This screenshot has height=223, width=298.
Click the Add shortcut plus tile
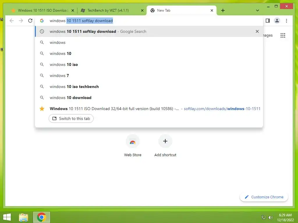(x=165, y=146)
